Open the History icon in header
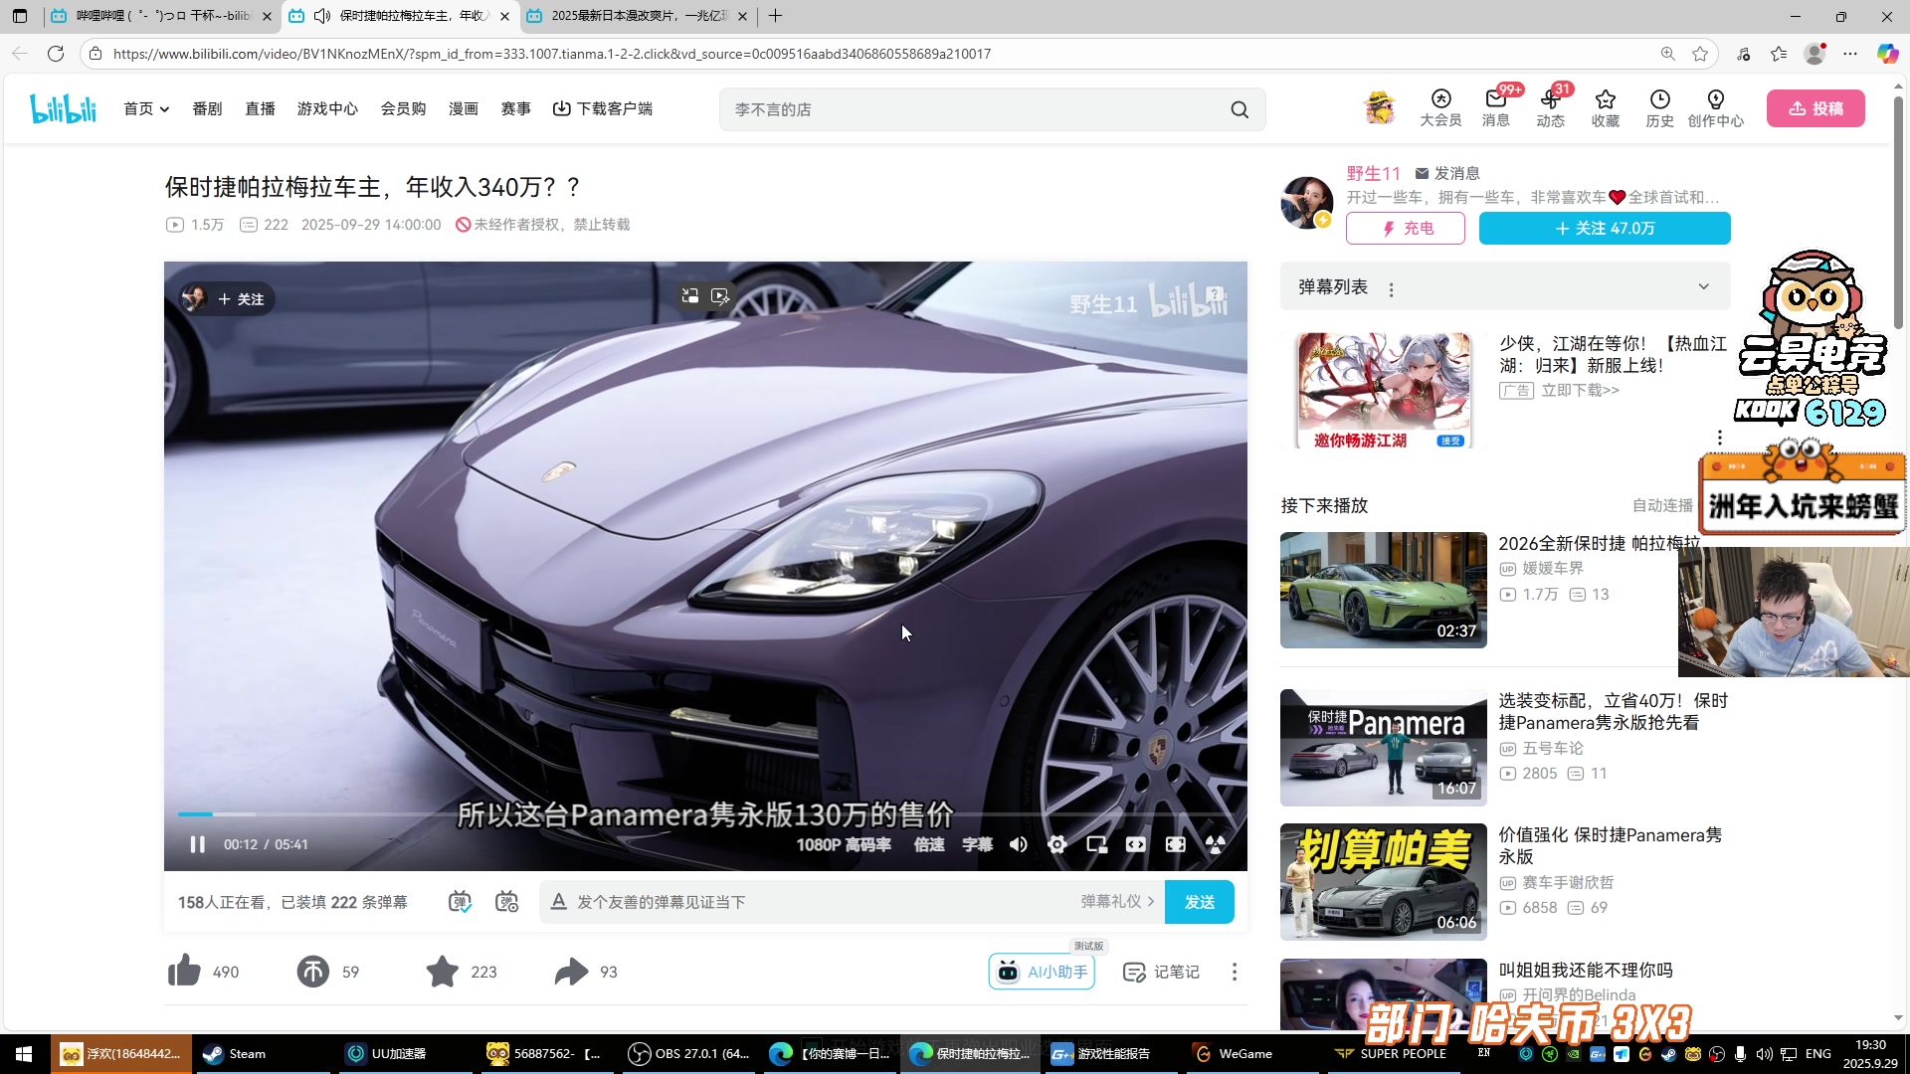The height and width of the screenshot is (1074, 1910). (1658, 107)
